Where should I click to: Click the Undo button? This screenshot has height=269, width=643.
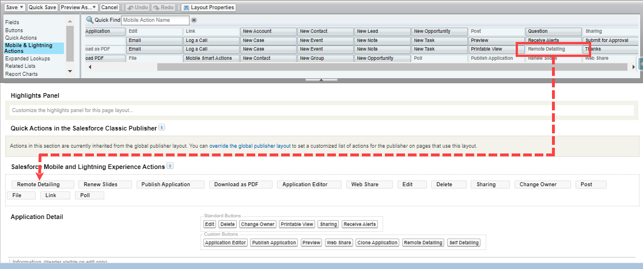coord(137,7)
